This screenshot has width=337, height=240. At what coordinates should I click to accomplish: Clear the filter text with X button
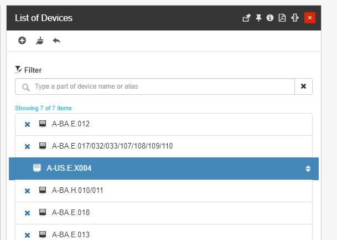click(x=303, y=86)
